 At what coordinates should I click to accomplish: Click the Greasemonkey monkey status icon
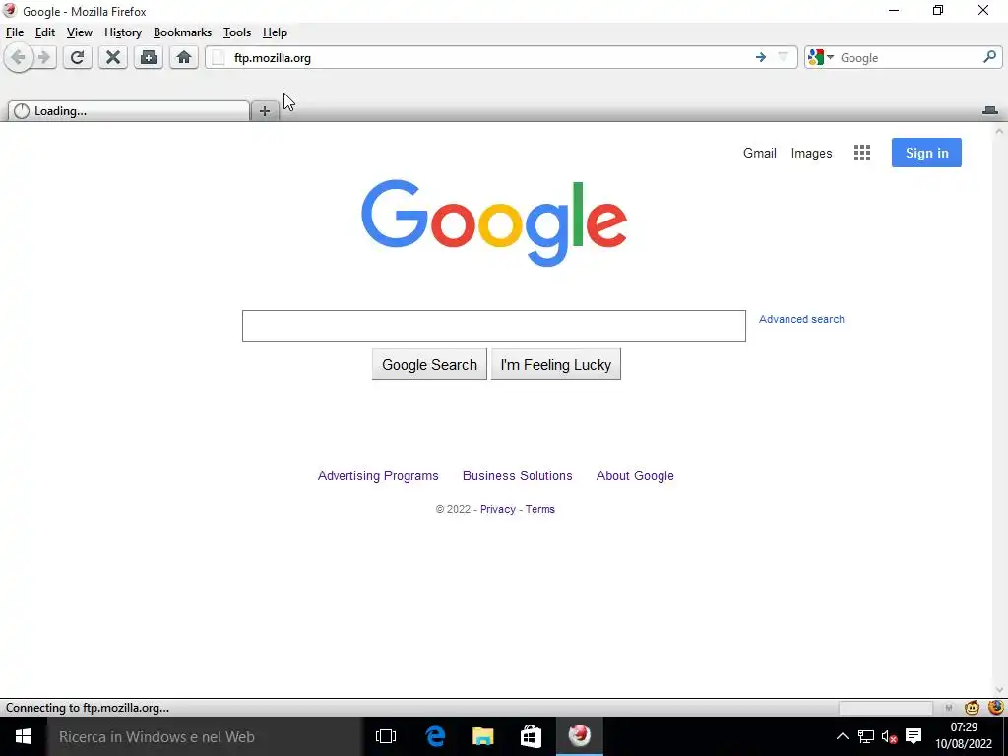pyautogui.click(x=972, y=708)
